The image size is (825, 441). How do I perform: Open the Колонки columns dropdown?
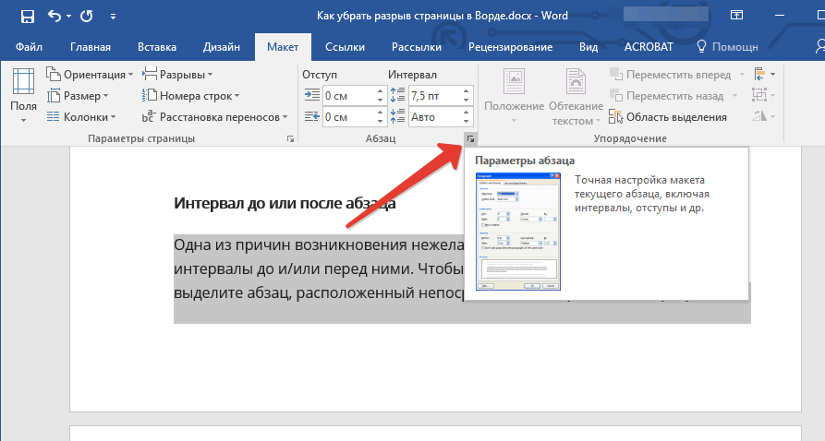(81, 116)
